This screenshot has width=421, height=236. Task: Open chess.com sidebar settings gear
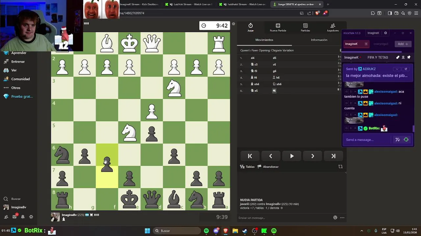[x=31, y=217]
